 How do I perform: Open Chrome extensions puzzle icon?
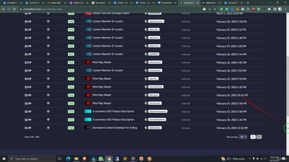[x=269, y=9]
